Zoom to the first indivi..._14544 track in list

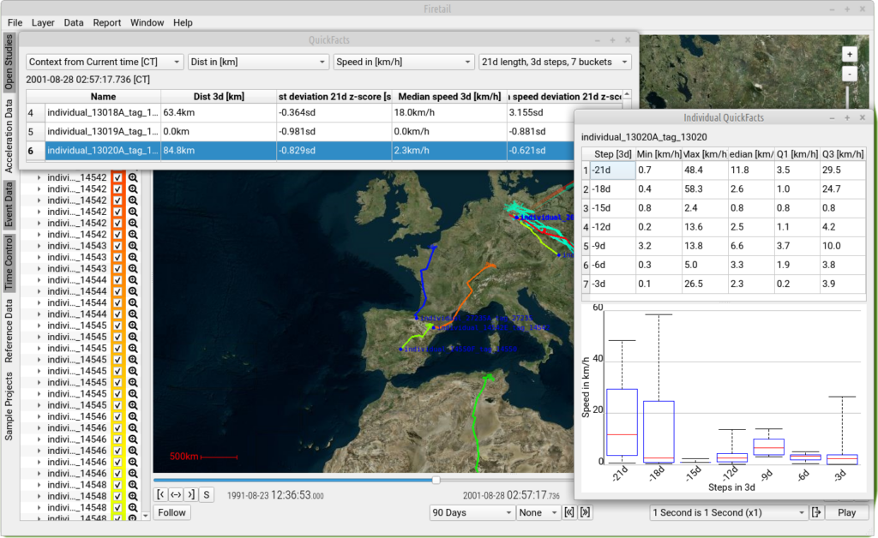pyautogui.click(x=133, y=280)
